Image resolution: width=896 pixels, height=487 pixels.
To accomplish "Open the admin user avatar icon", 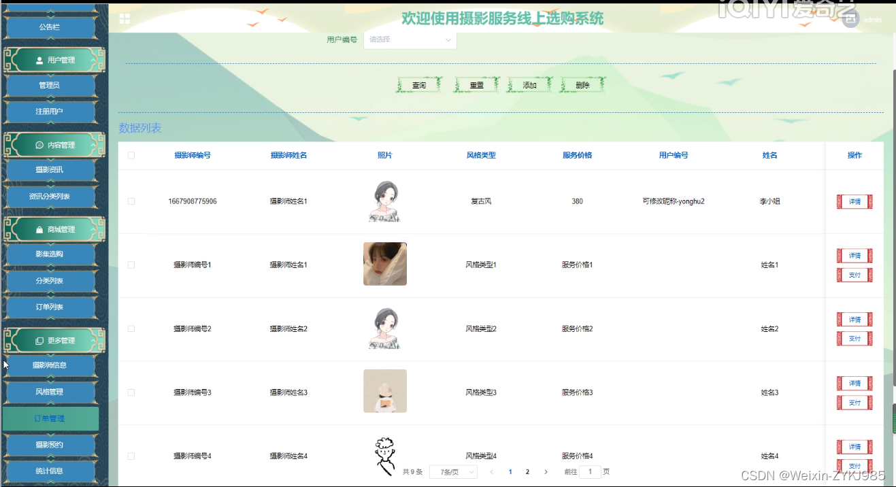I will [850, 19].
